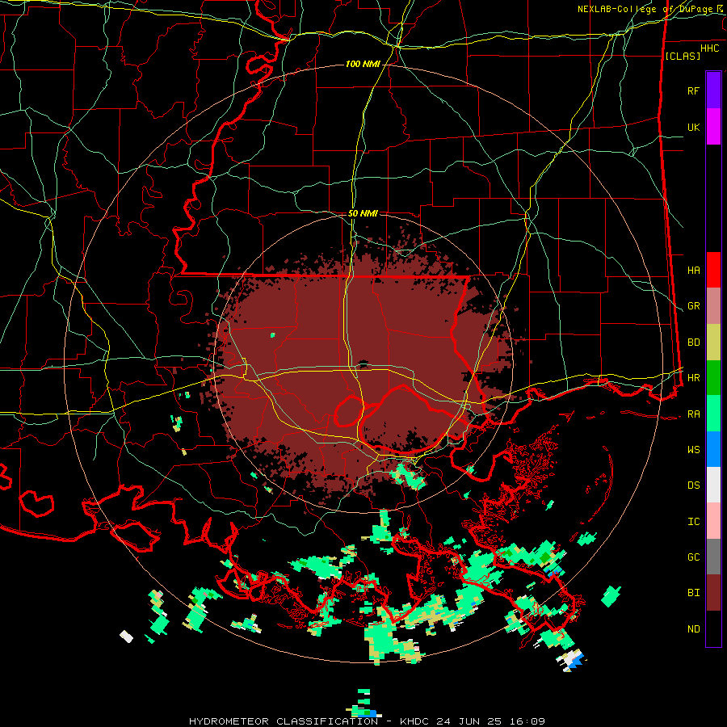Click the '50 NMI' range ring label
Image resolution: width=727 pixels, height=727 pixels.
tap(363, 213)
